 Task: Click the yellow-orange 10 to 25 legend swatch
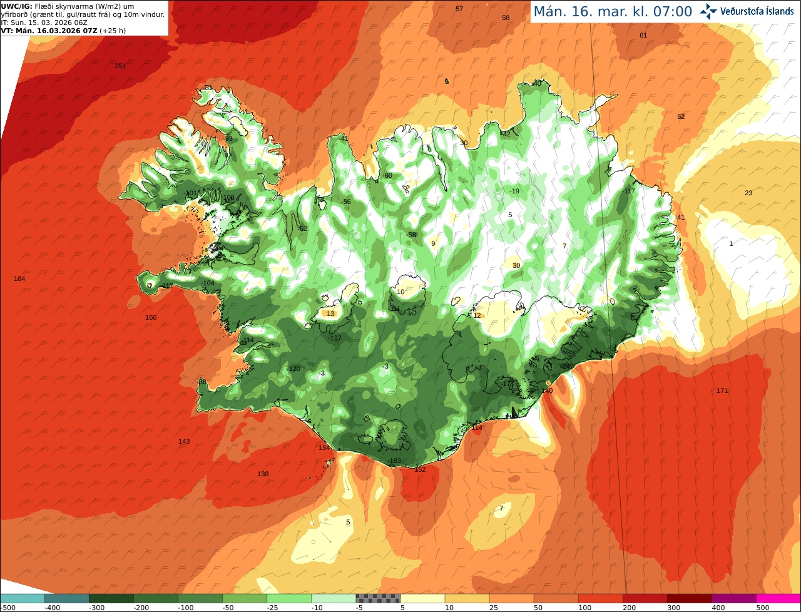click(467, 599)
